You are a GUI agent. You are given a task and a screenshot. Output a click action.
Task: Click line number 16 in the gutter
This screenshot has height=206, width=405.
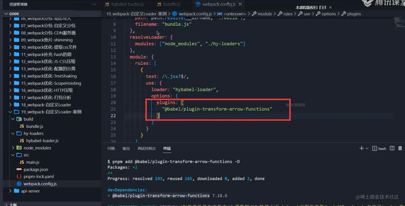click(x=113, y=76)
